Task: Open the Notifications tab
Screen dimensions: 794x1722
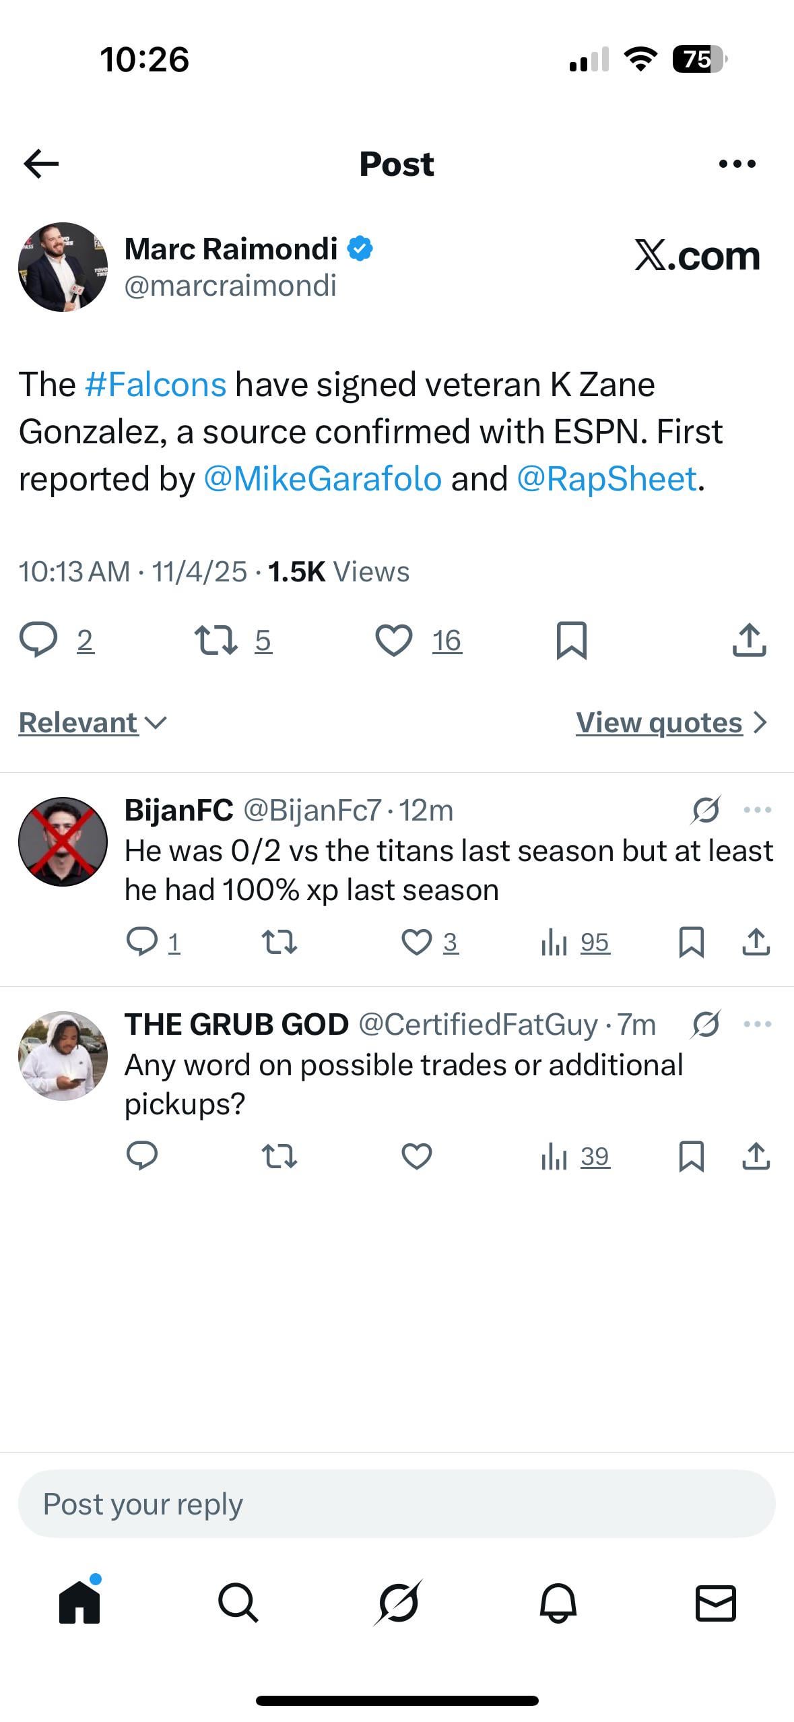Action: (x=558, y=1602)
